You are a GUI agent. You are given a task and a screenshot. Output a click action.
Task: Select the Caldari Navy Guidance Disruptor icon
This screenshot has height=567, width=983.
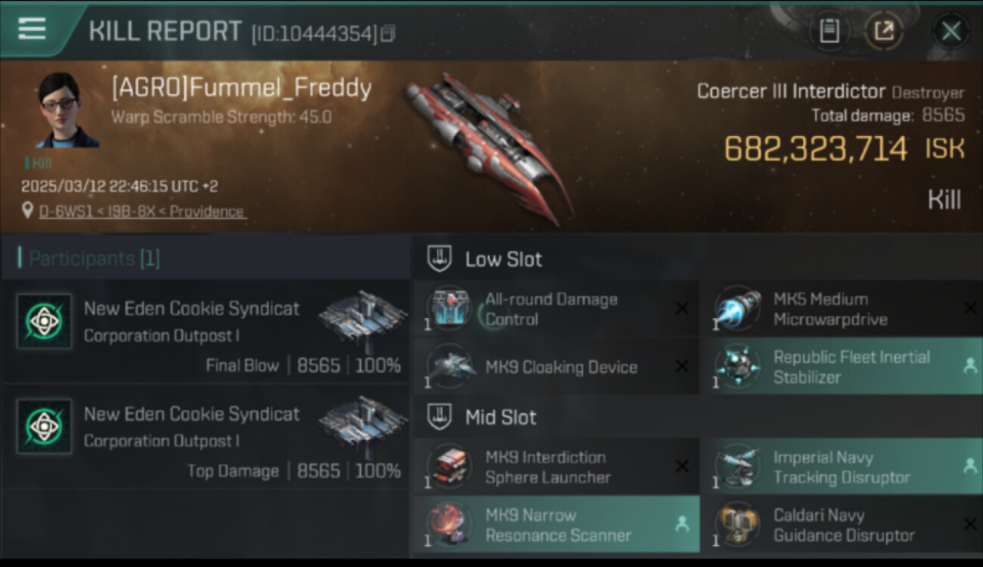coord(736,525)
